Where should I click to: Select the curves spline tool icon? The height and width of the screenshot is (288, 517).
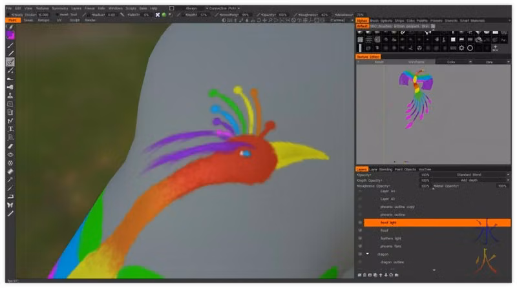10,121
